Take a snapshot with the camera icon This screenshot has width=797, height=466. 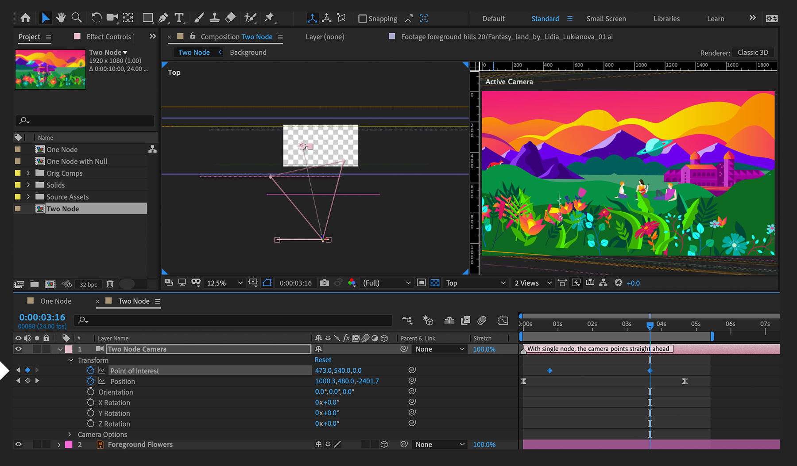(325, 283)
